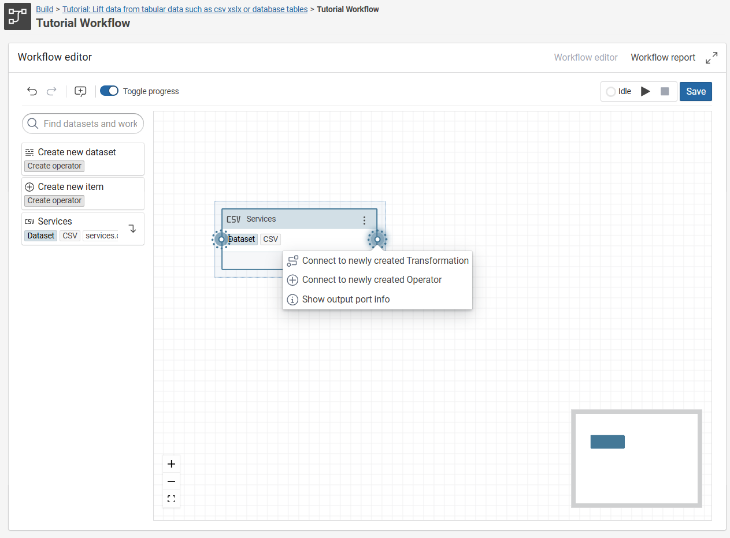
Task: Save the workflow
Action: pos(695,91)
